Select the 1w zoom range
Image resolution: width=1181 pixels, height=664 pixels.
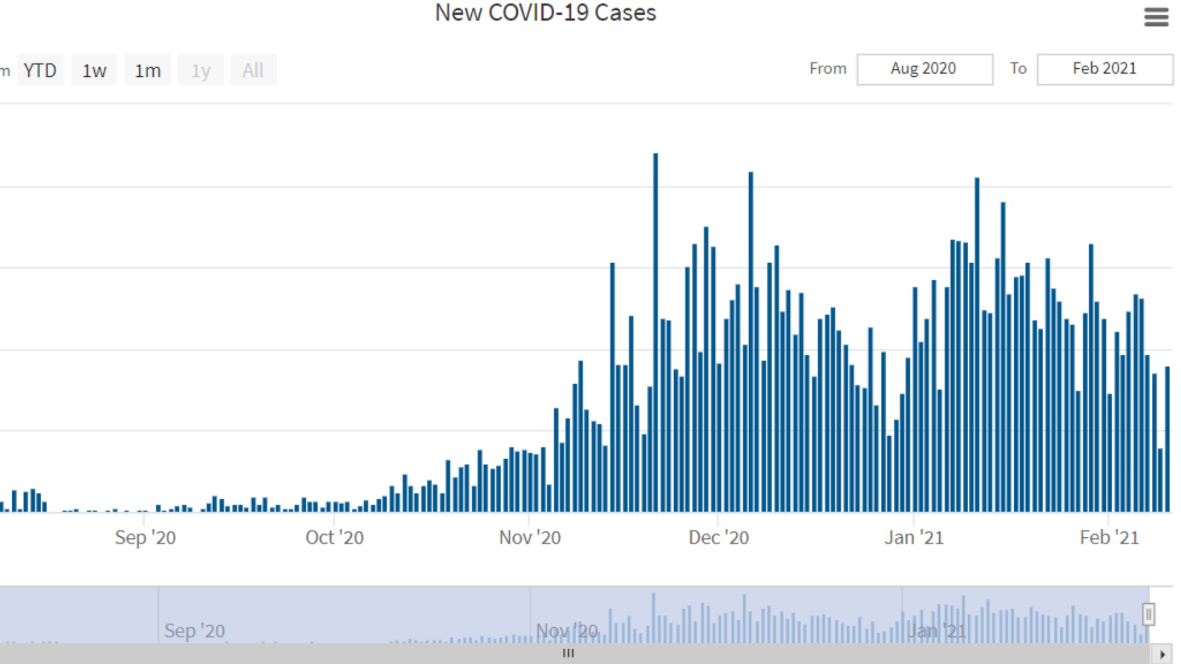(94, 70)
